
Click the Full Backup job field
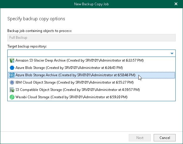(x=91, y=38)
